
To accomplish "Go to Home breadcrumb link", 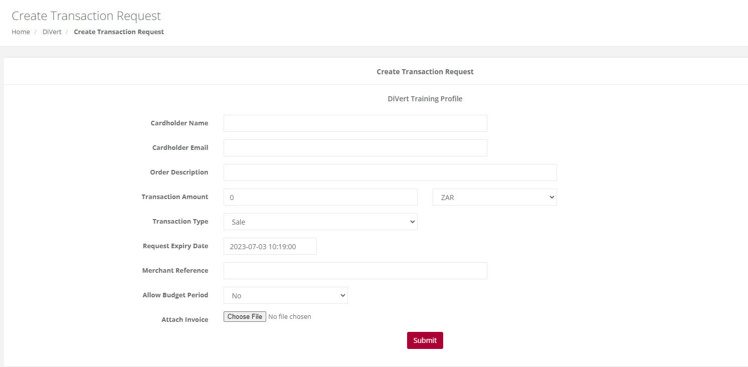I will pos(21,32).
